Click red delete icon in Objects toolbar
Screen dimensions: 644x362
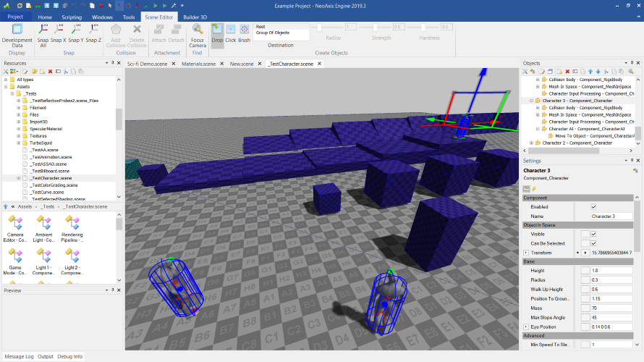coord(567,72)
